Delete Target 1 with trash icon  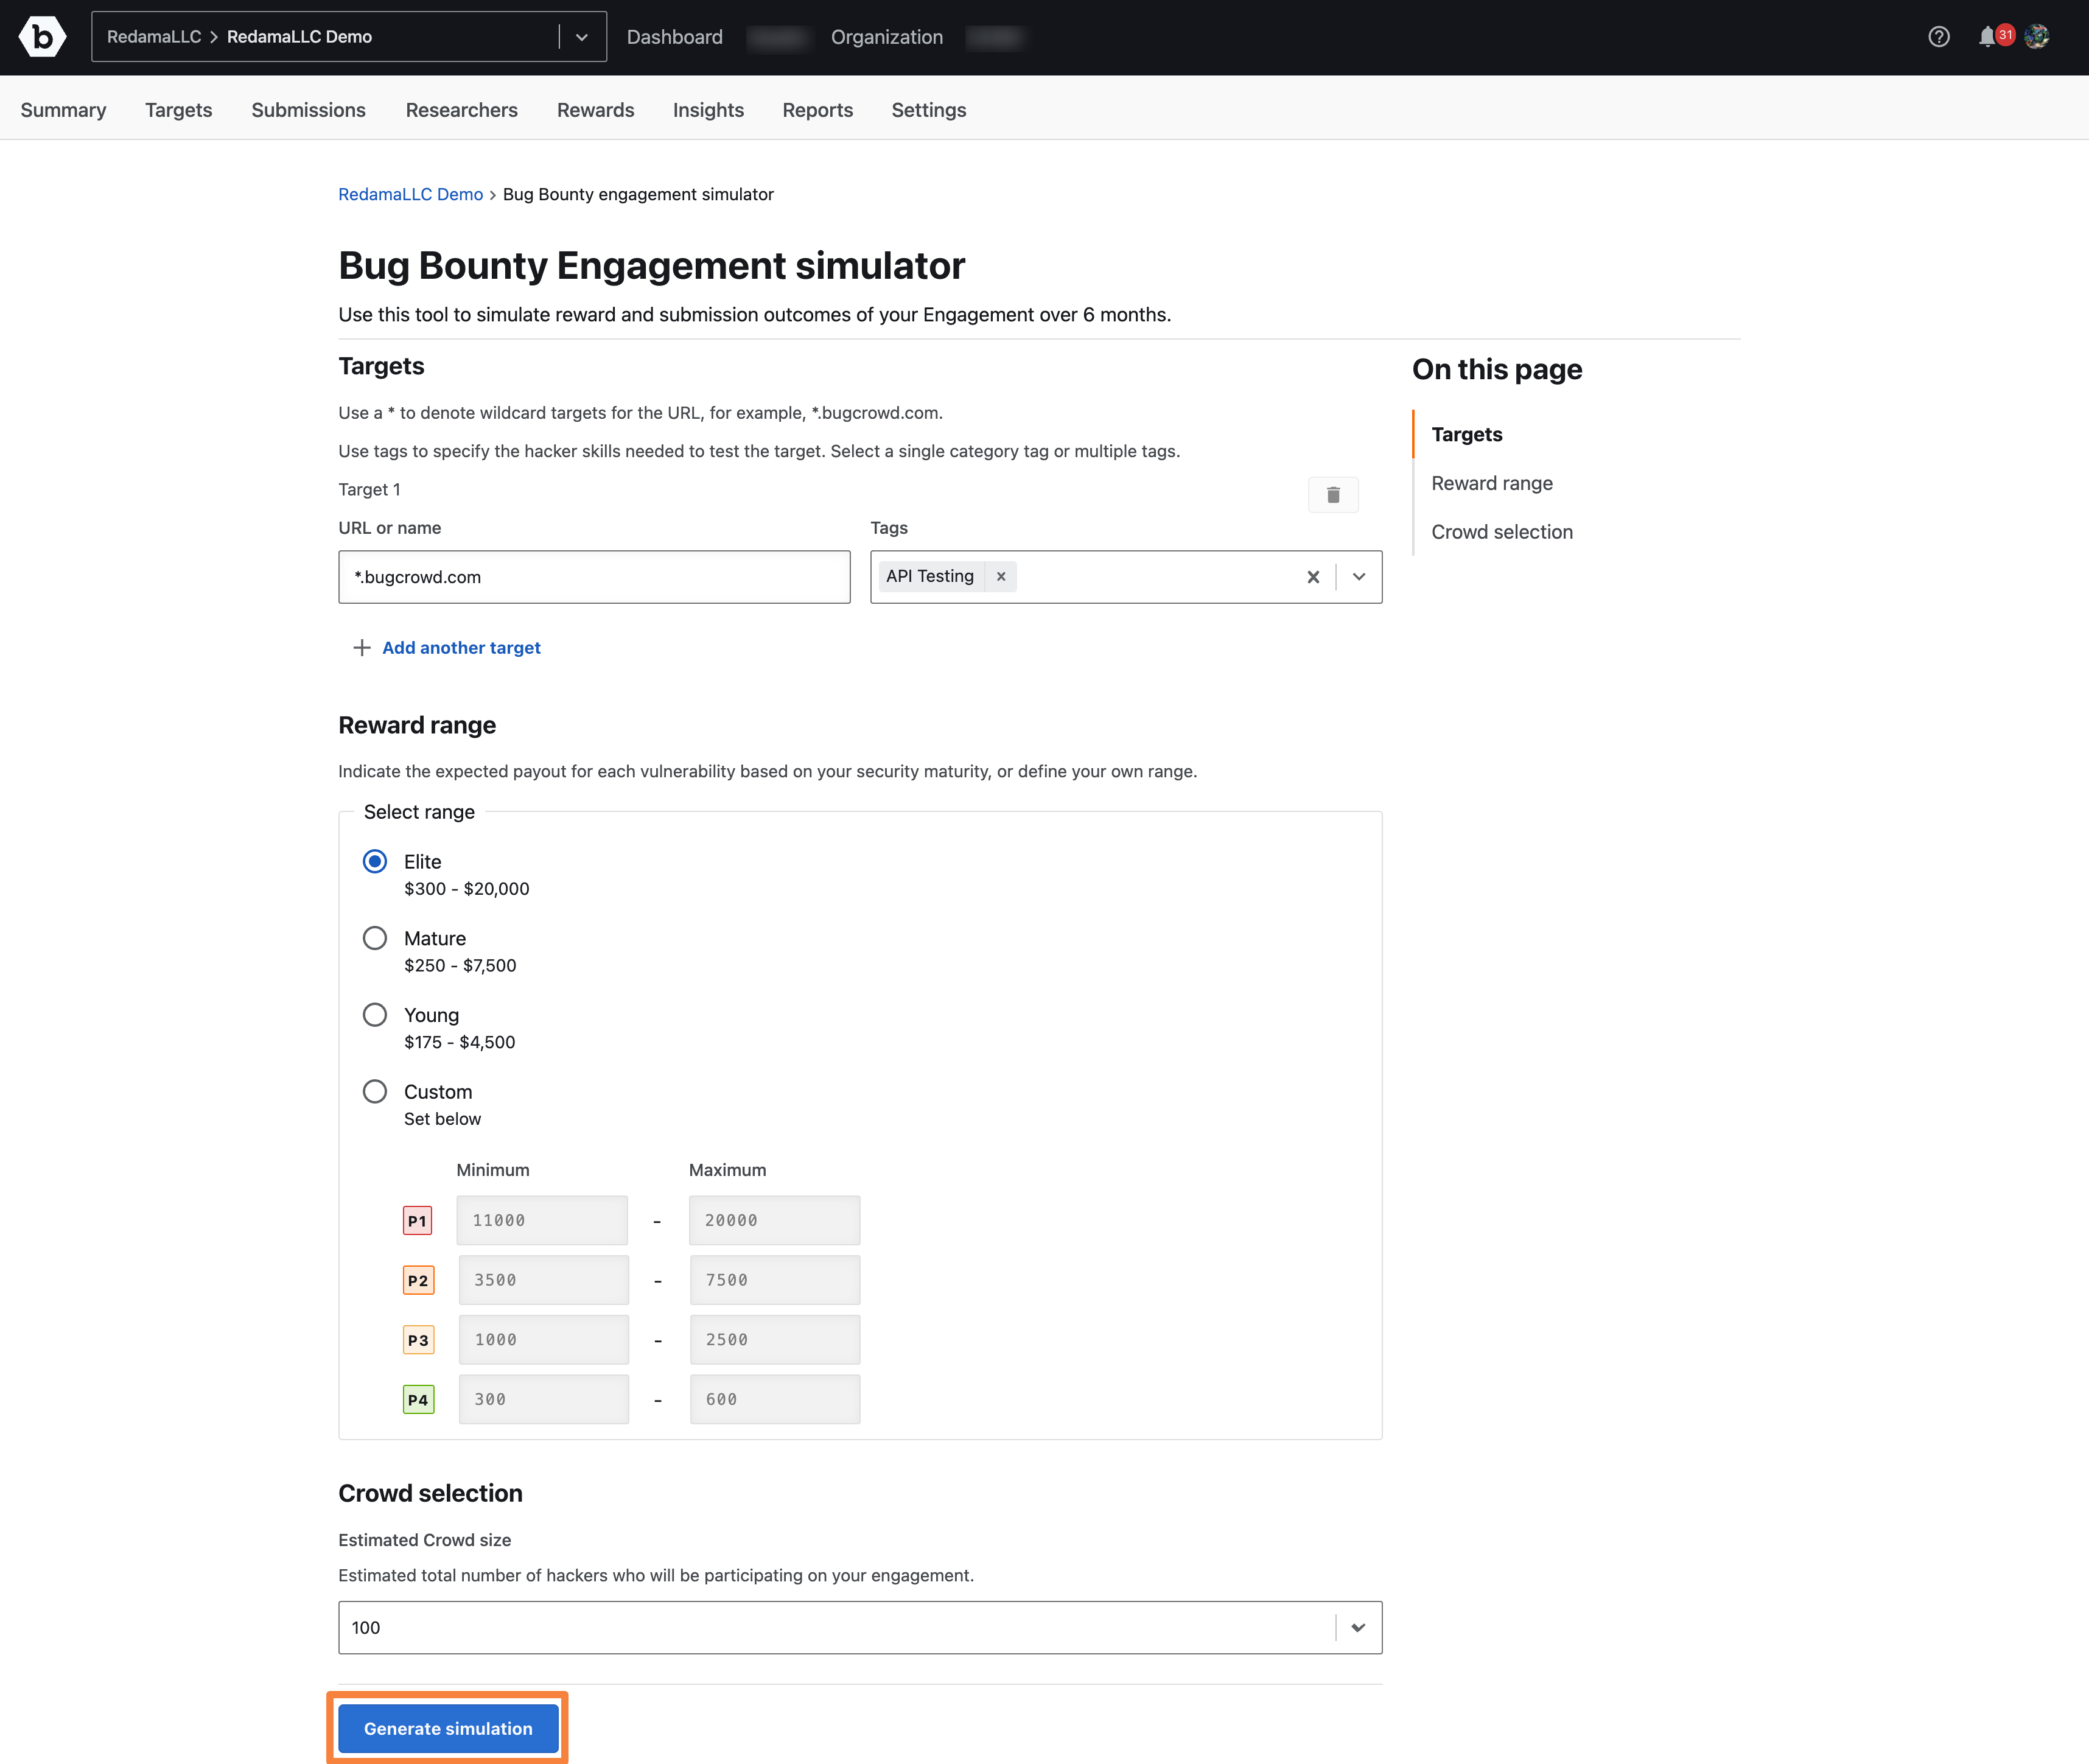coord(1333,495)
